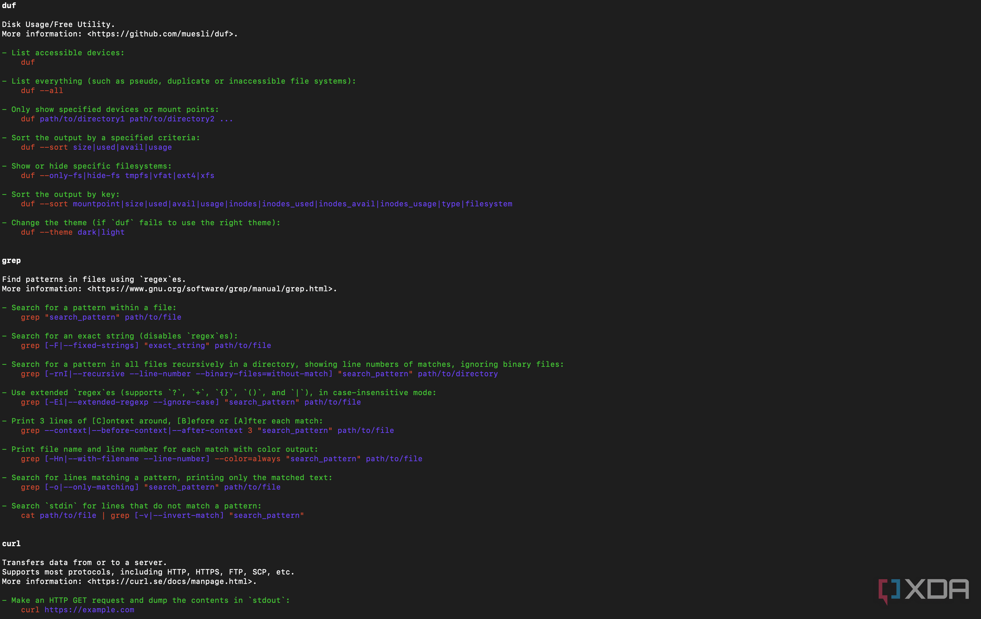Click the github.com/muesli/duf URL
981x619 pixels.
(x=163, y=34)
